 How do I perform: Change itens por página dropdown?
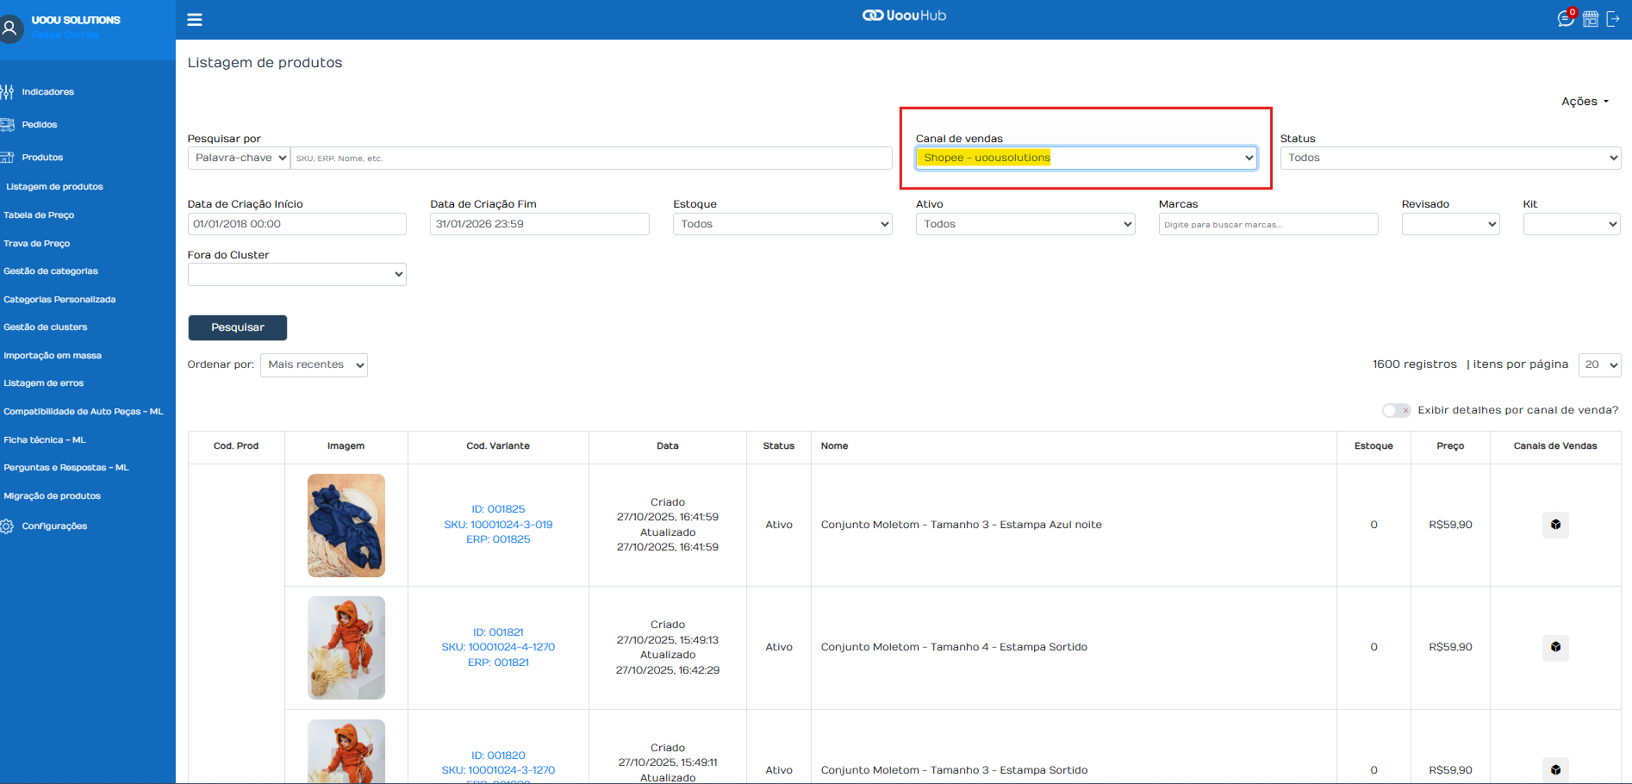[1599, 364]
